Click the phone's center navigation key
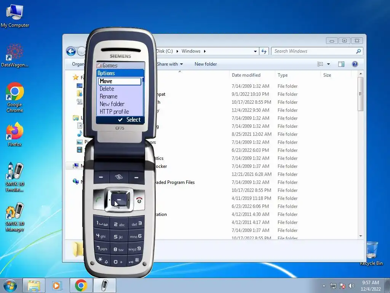The image size is (390, 293). (119, 200)
